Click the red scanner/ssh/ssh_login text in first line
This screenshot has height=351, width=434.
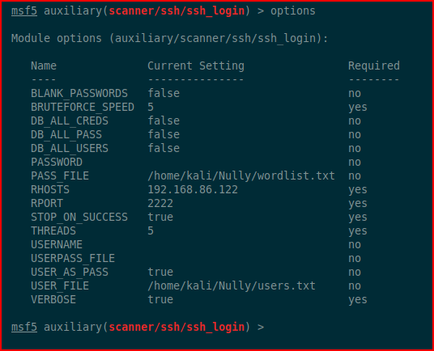[x=177, y=11]
